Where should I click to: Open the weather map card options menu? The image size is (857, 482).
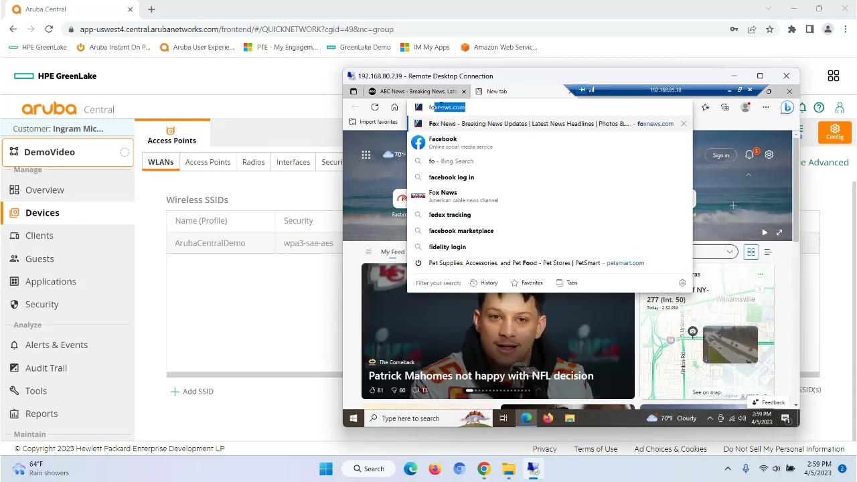[760, 274]
